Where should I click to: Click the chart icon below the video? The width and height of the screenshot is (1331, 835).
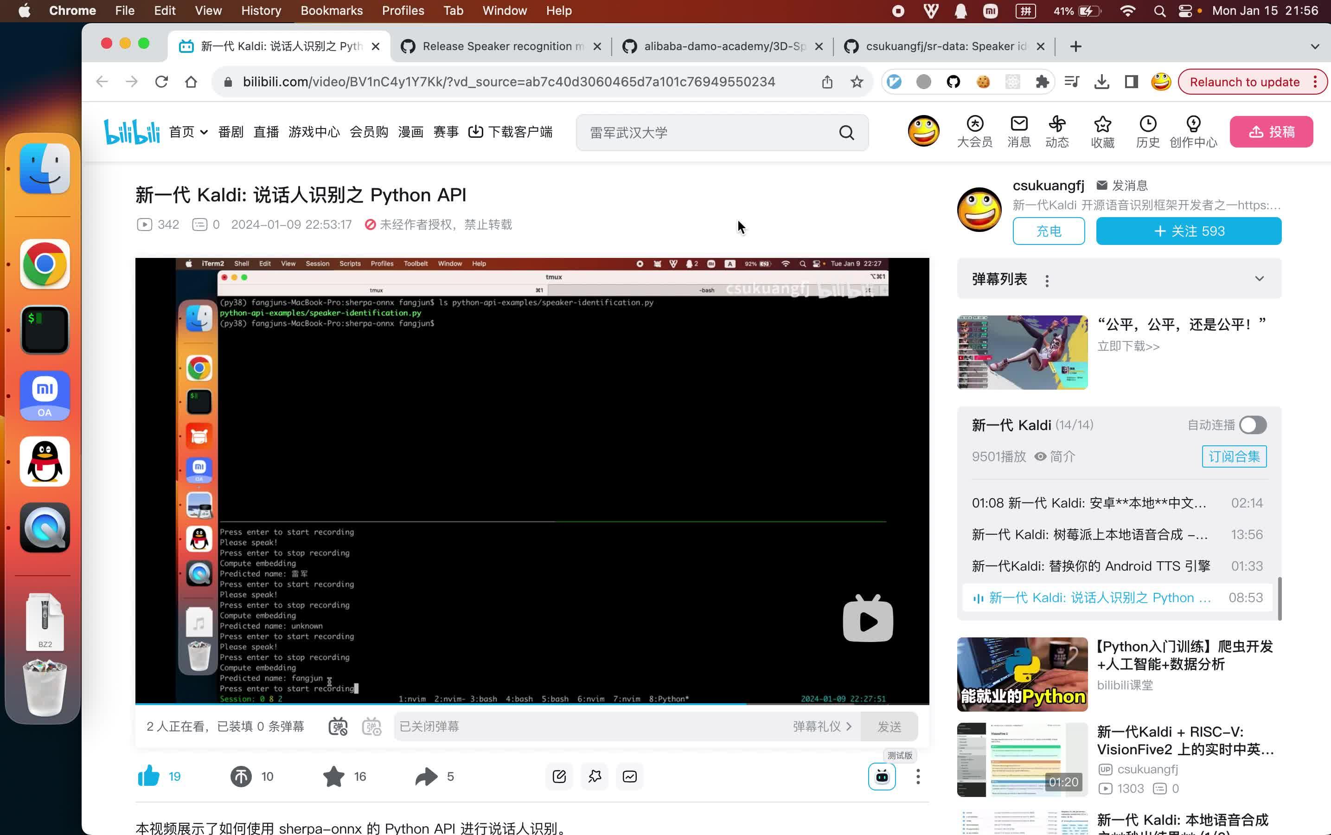629,777
